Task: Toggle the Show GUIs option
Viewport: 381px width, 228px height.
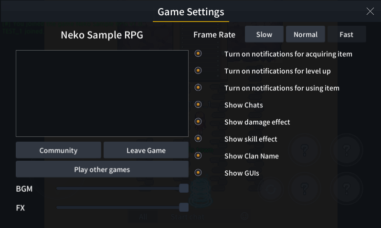Action: coord(198,173)
